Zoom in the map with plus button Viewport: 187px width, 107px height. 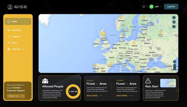pyautogui.click(x=175, y=65)
